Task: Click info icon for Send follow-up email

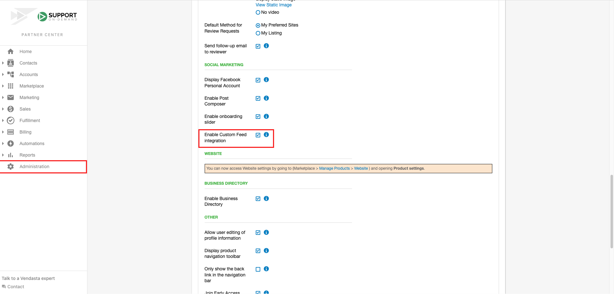Action: 266,46
